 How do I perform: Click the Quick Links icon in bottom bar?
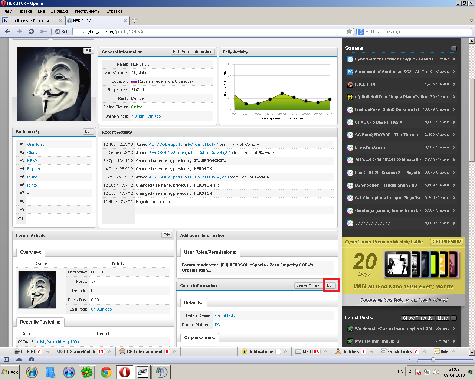point(383,351)
